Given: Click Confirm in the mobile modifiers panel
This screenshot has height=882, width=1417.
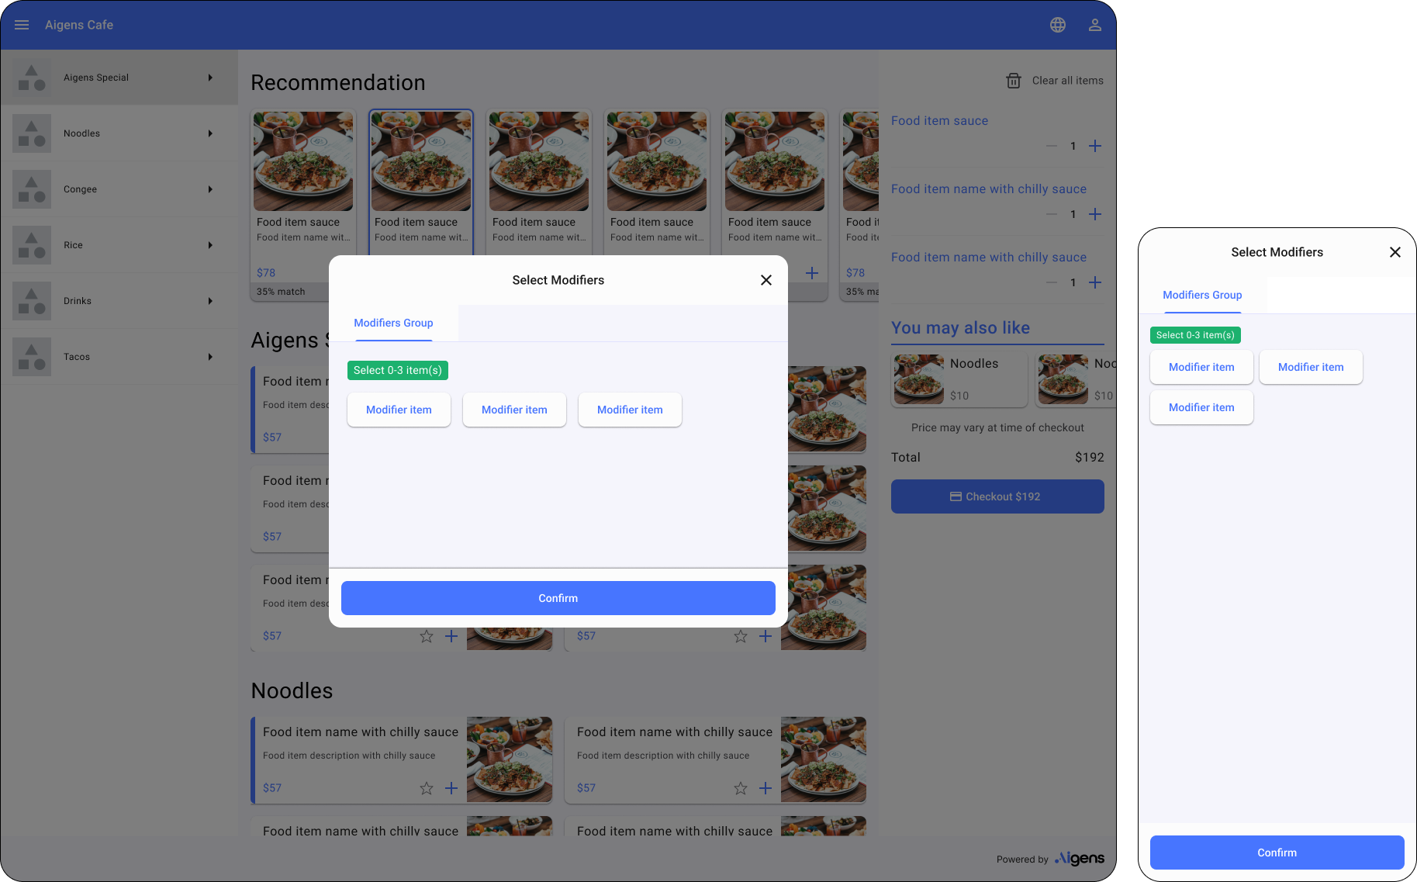Looking at the screenshot, I should pyautogui.click(x=1277, y=853).
